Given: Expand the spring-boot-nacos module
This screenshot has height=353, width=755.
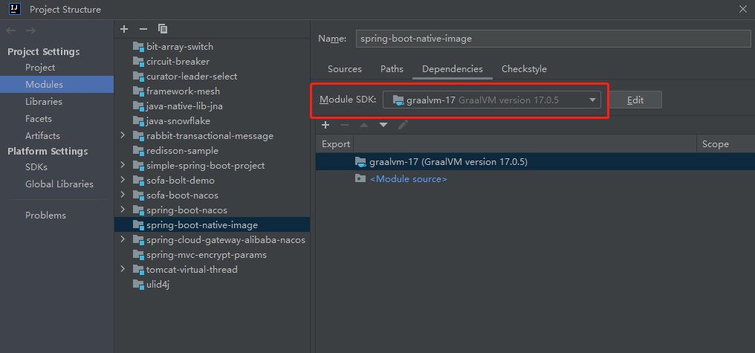Looking at the screenshot, I should [x=123, y=210].
